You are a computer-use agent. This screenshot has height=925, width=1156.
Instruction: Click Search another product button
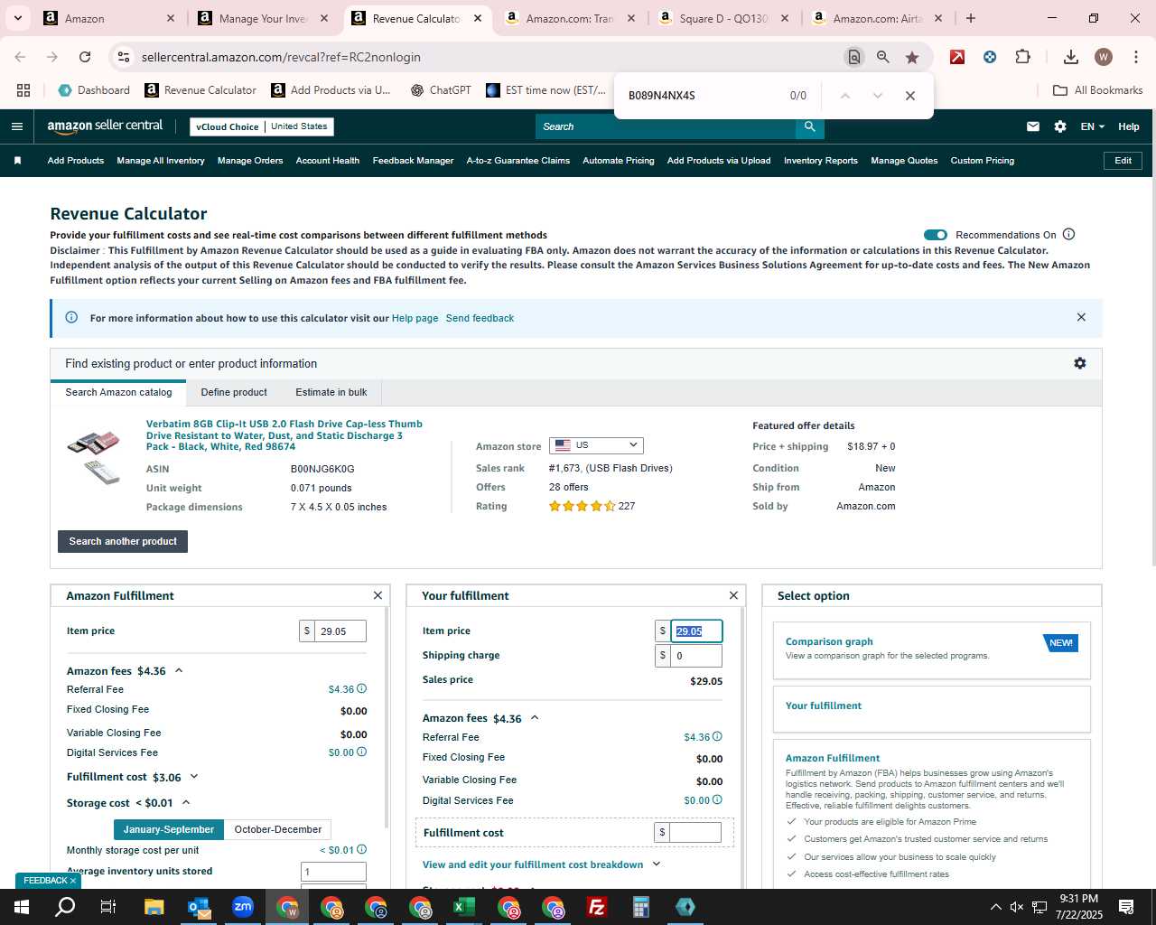coord(123,541)
